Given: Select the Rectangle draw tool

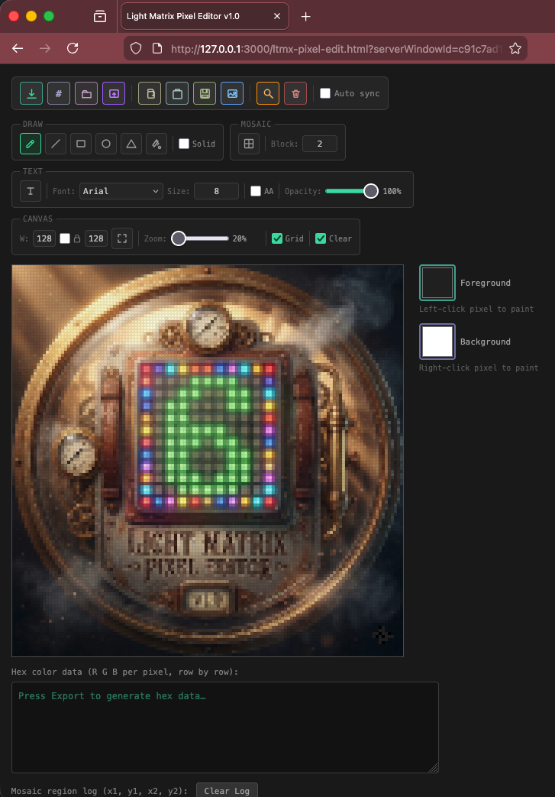Looking at the screenshot, I should 81,144.
